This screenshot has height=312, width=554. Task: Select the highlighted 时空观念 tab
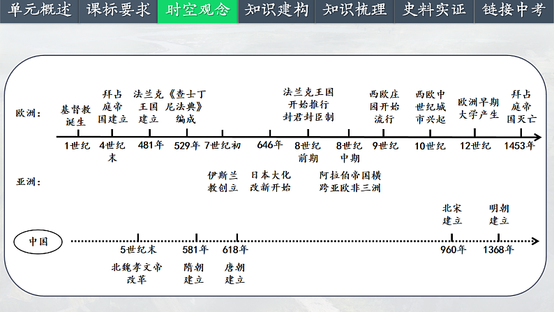198,11
